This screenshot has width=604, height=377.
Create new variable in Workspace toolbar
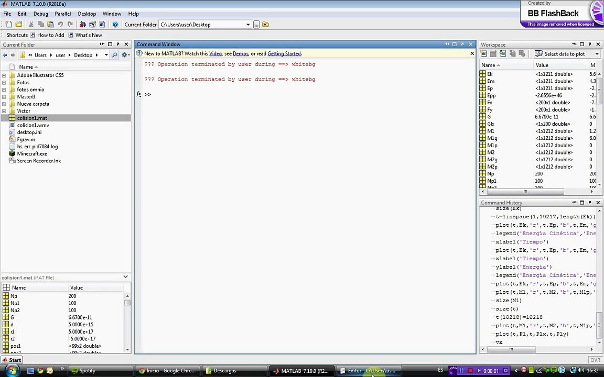(484, 54)
